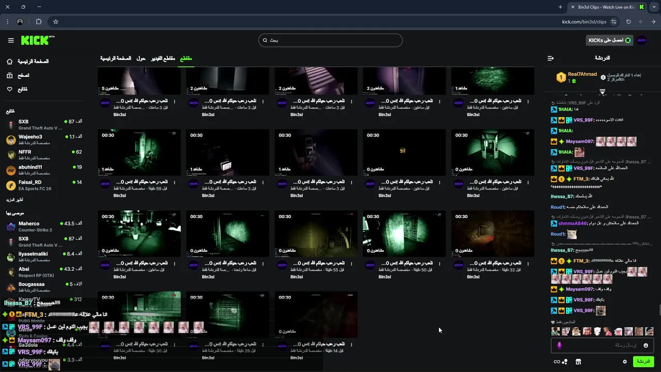This screenshot has width=661, height=372.
Task: Expand the chat leaderboard with down arrow
Action: [x=602, y=92]
